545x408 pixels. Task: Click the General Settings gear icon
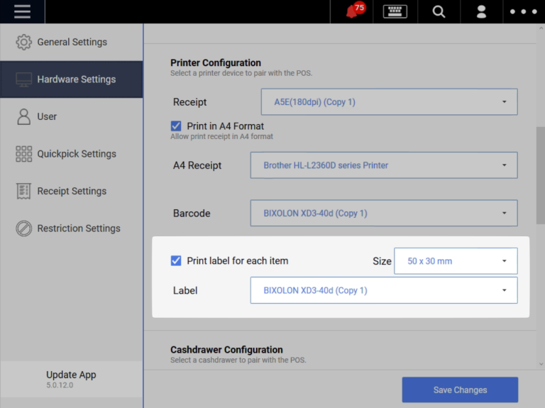click(x=24, y=42)
